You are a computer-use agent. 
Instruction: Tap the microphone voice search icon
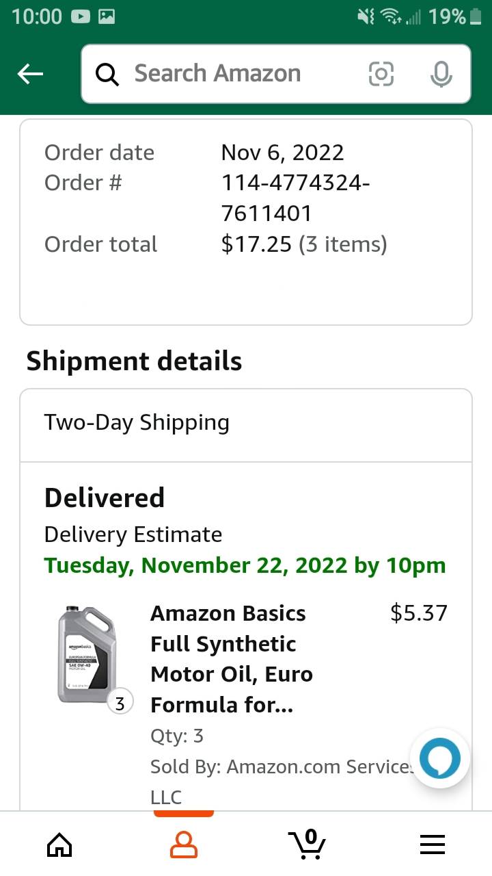click(x=441, y=74)
